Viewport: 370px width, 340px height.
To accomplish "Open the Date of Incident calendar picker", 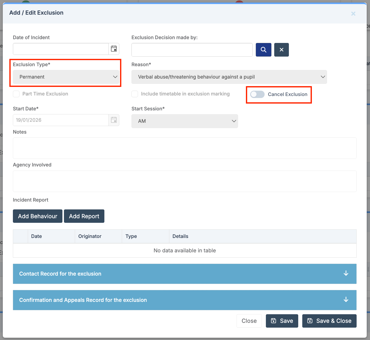I will (x=114, y=49).
